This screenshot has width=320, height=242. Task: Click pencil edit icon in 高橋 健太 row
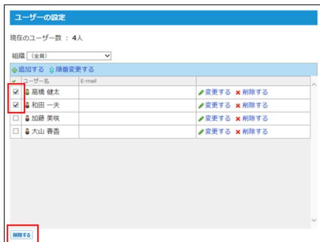click(x=201, y=93)
